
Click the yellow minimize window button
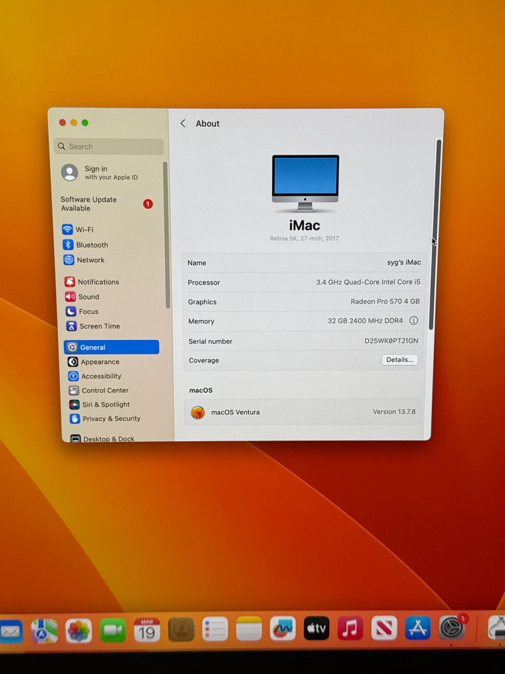click(73, 122)
